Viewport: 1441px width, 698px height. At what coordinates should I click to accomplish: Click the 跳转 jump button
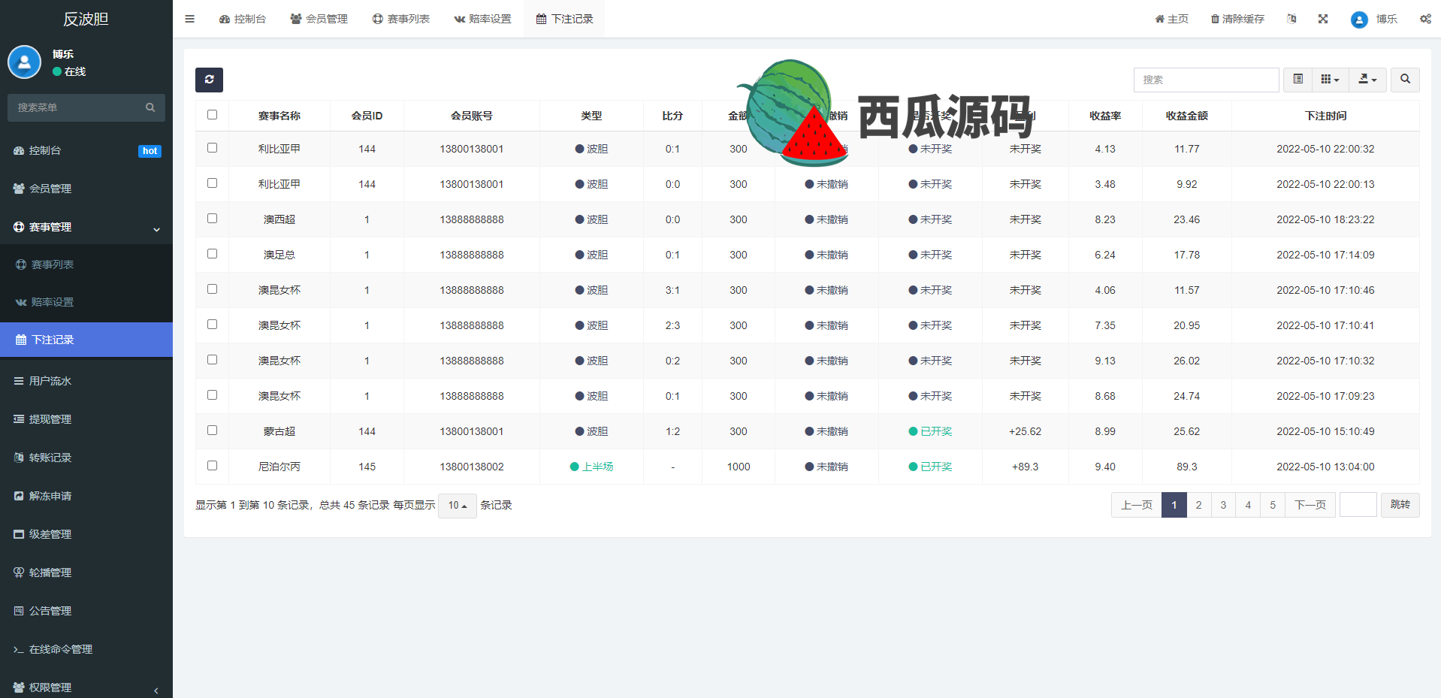1400,505
